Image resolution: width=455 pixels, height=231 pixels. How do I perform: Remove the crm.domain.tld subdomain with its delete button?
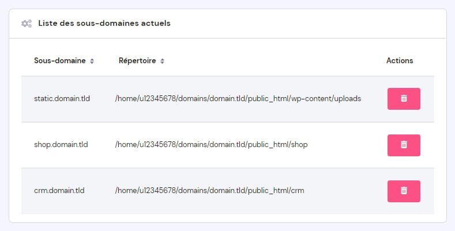[404, 191]
